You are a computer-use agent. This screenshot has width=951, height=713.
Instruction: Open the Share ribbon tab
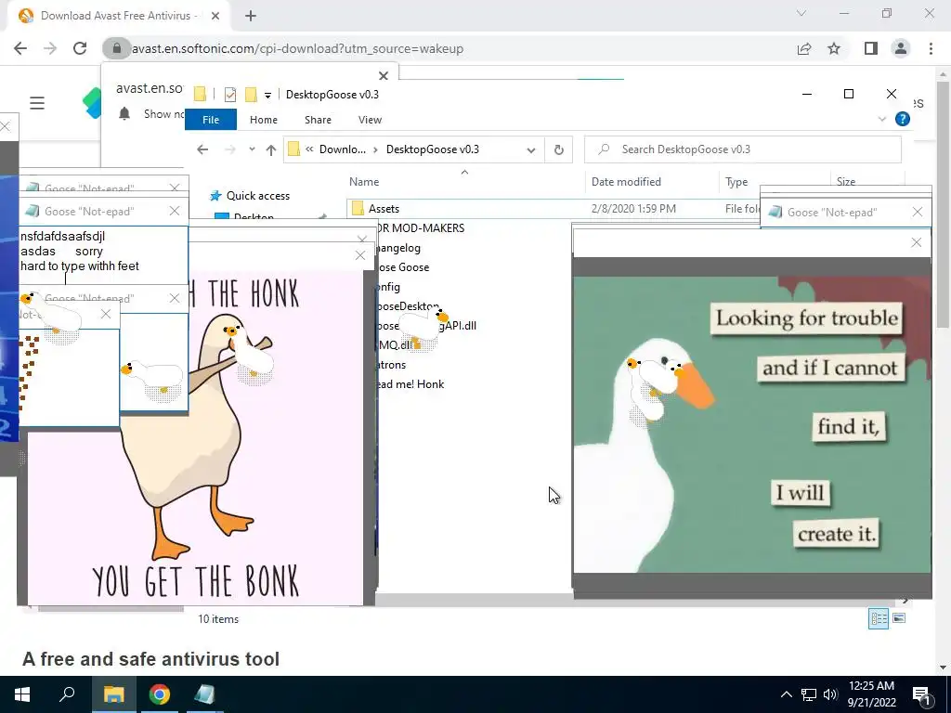point(318,120)
